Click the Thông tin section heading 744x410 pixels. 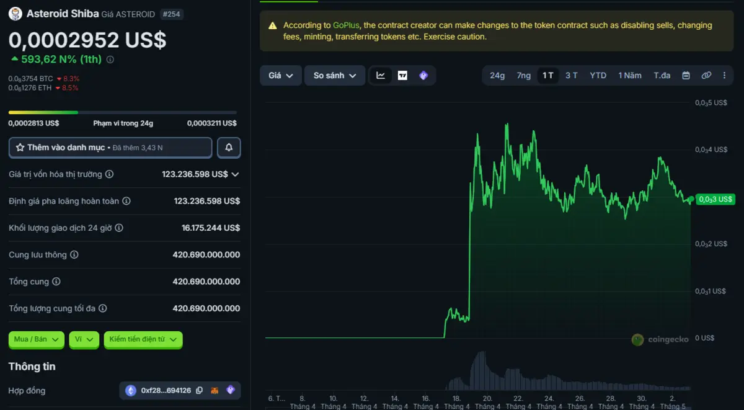[x=32, y=367]
